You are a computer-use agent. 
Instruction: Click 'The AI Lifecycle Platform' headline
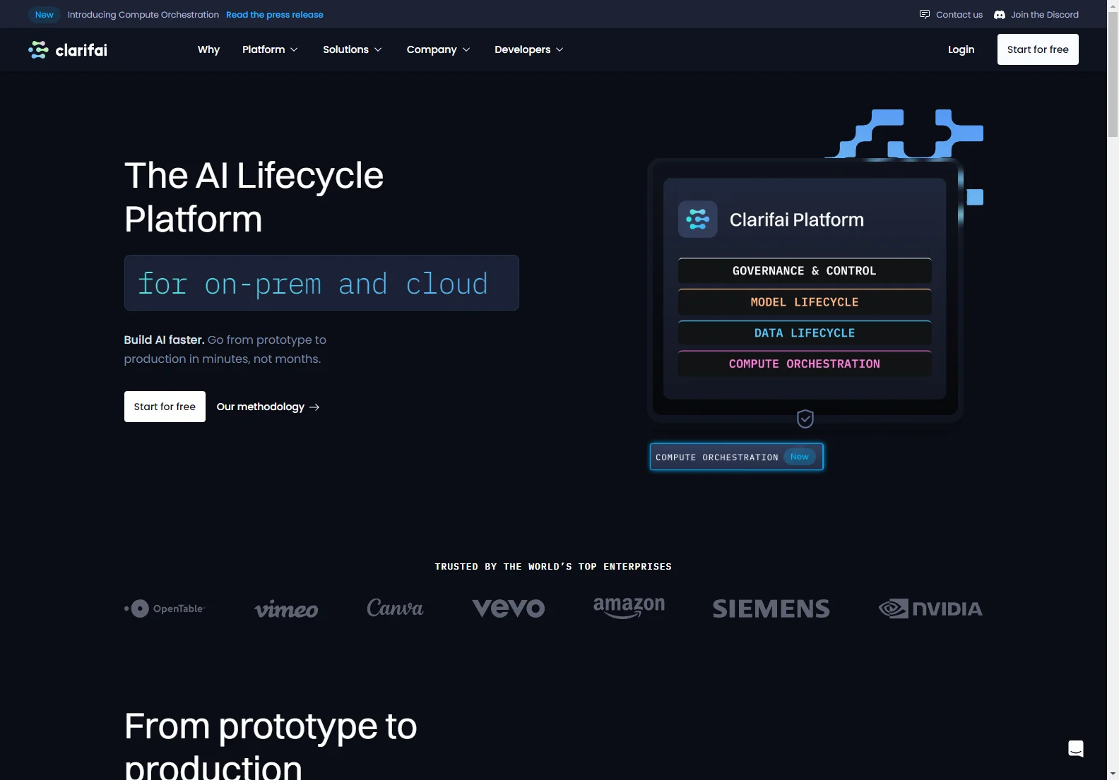coord(254,197)
